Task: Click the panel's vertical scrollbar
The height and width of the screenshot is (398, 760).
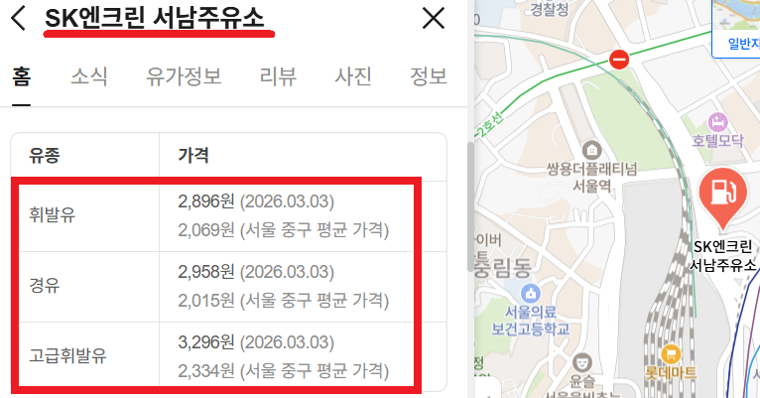Action: pyautogui.click(x=470, y=207)
